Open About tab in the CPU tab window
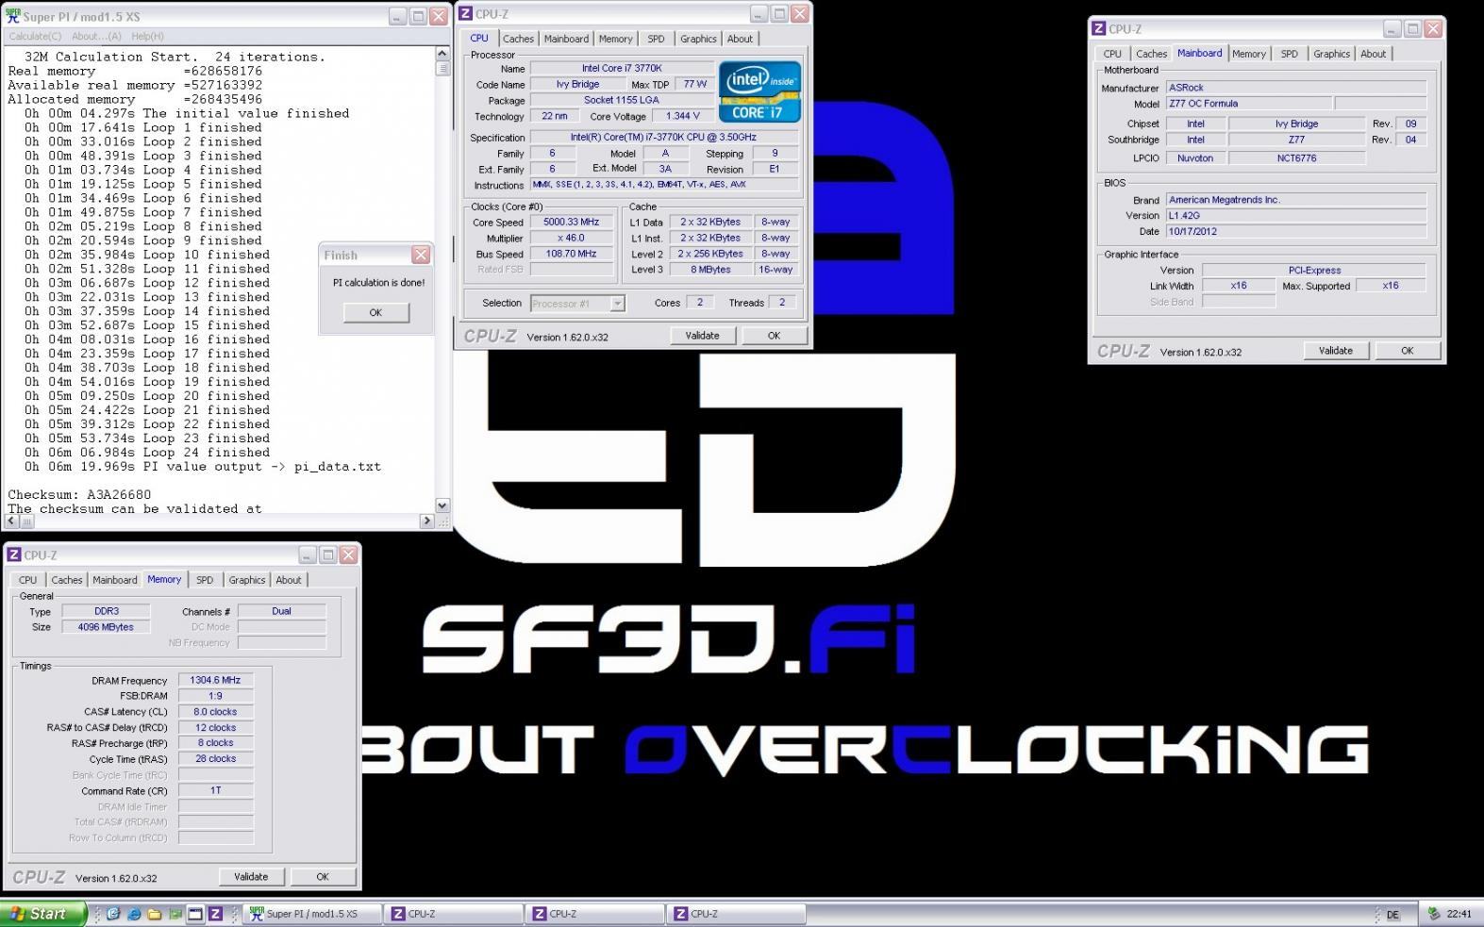The image size is (1484, 927). [740, 39]
